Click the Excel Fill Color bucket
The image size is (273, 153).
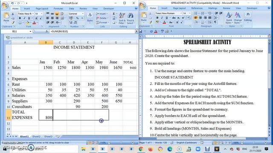(27, 23)
